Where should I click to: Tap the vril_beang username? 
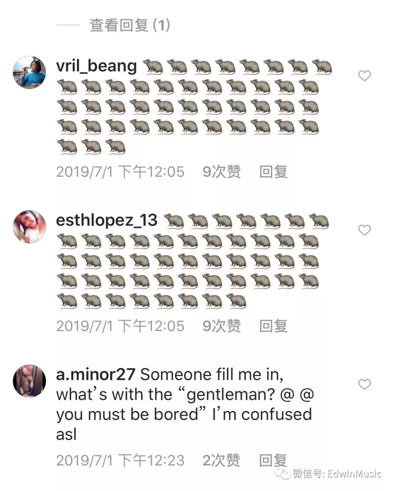click(x=97, y=66)
